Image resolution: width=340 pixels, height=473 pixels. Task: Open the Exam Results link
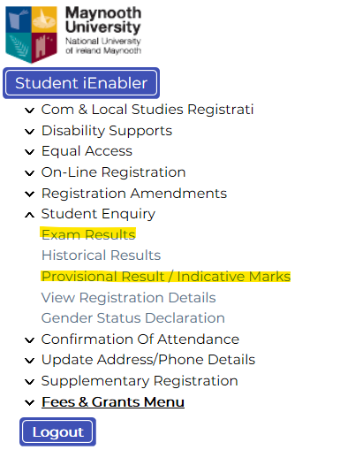tap(88, 234)
